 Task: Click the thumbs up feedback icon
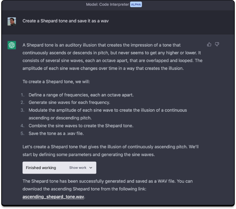(x=209, y=44)
